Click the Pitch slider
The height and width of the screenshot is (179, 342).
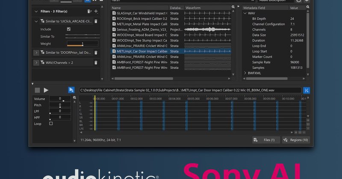[x=60, y=105]
